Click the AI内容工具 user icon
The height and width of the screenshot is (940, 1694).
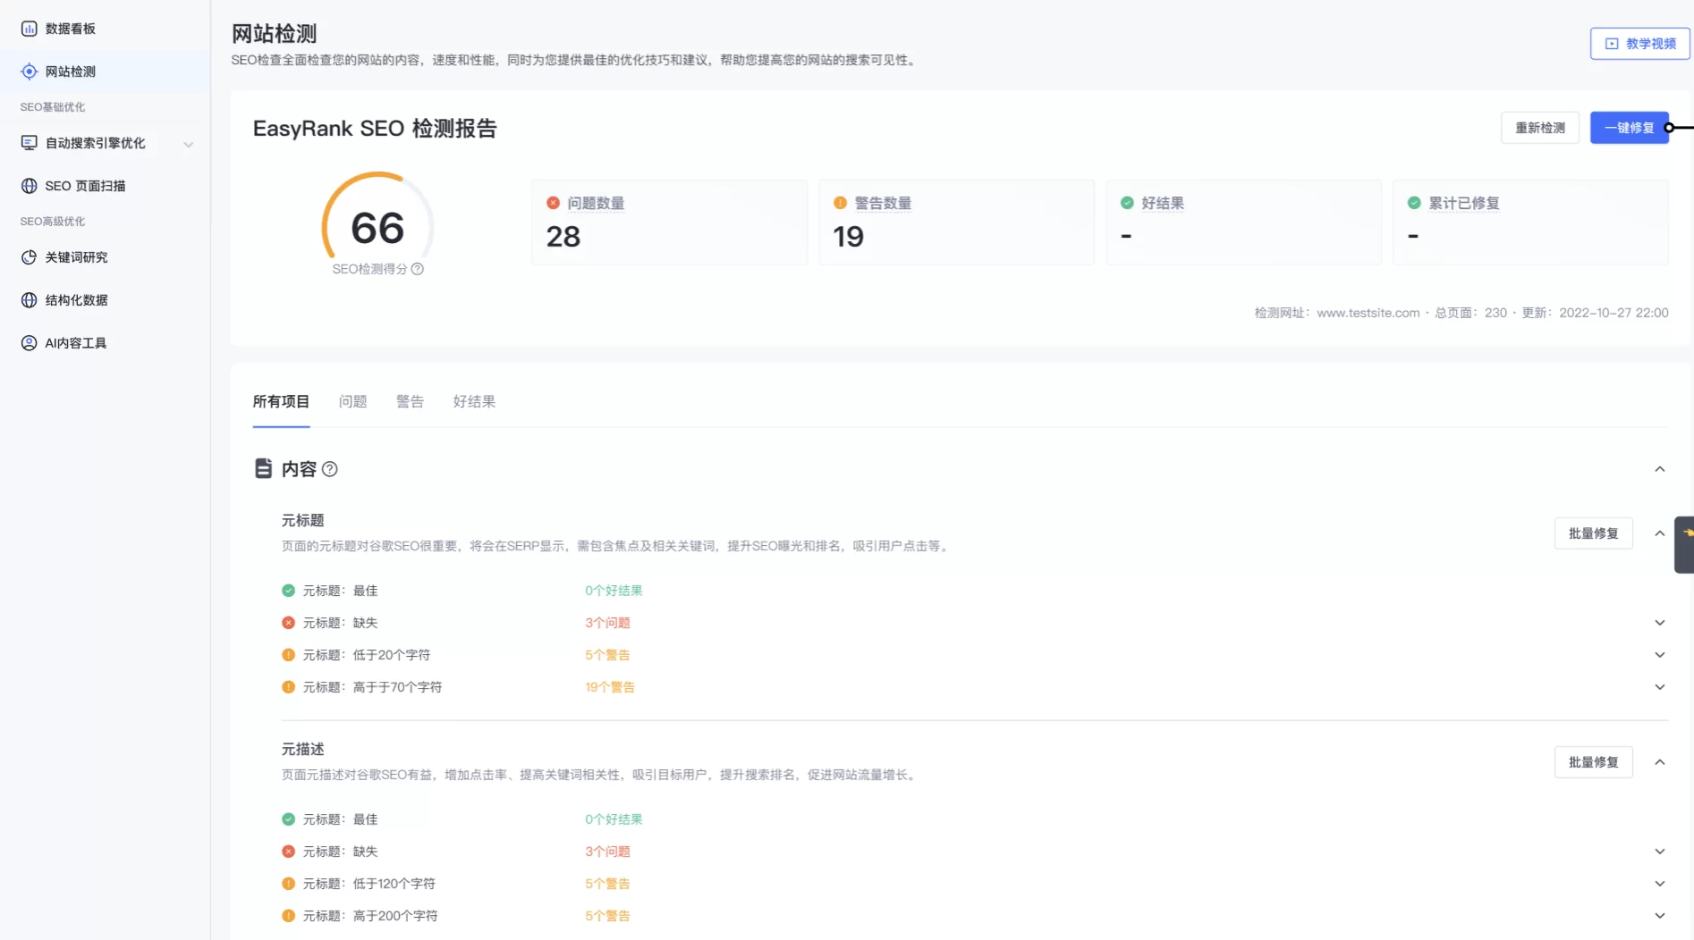click(x=29, y=343)
